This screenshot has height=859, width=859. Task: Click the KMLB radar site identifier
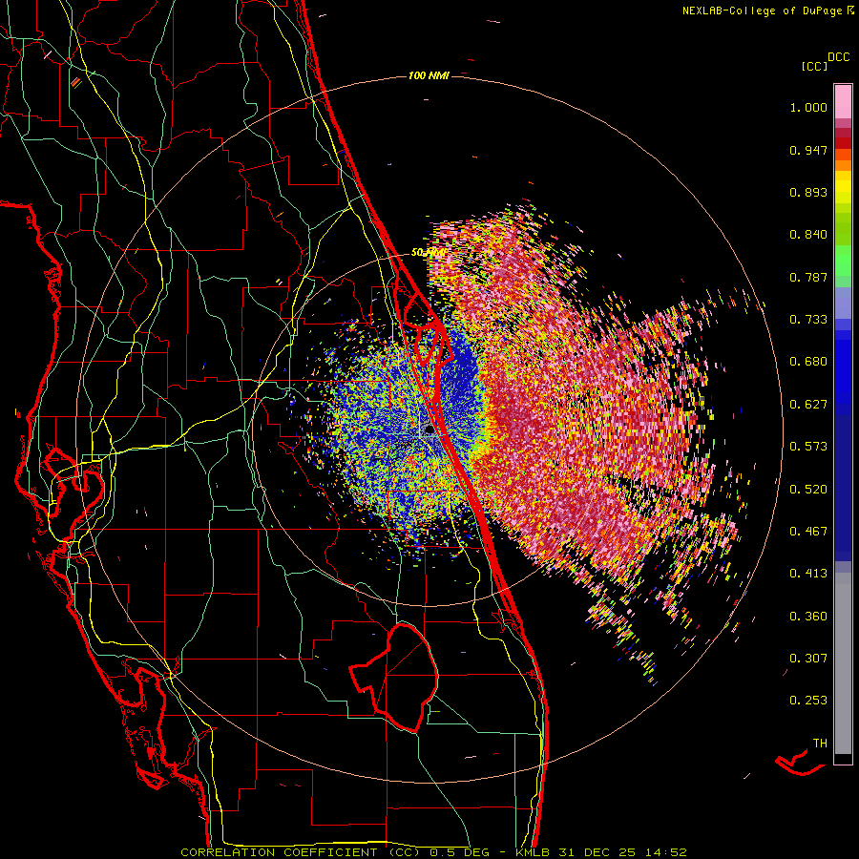533,852
